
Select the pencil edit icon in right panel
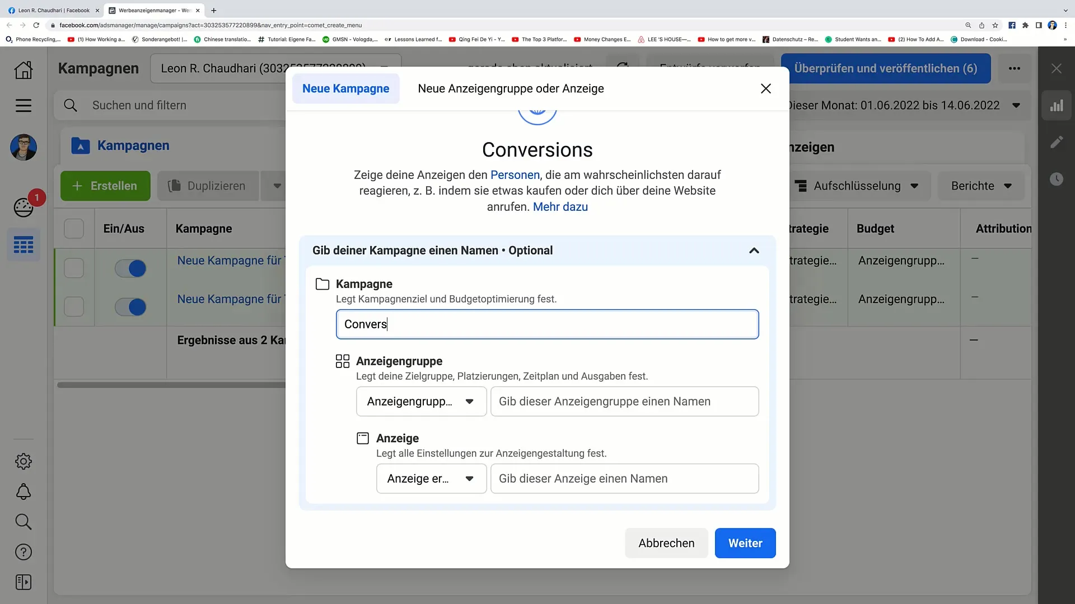[x=1057, y=142]
